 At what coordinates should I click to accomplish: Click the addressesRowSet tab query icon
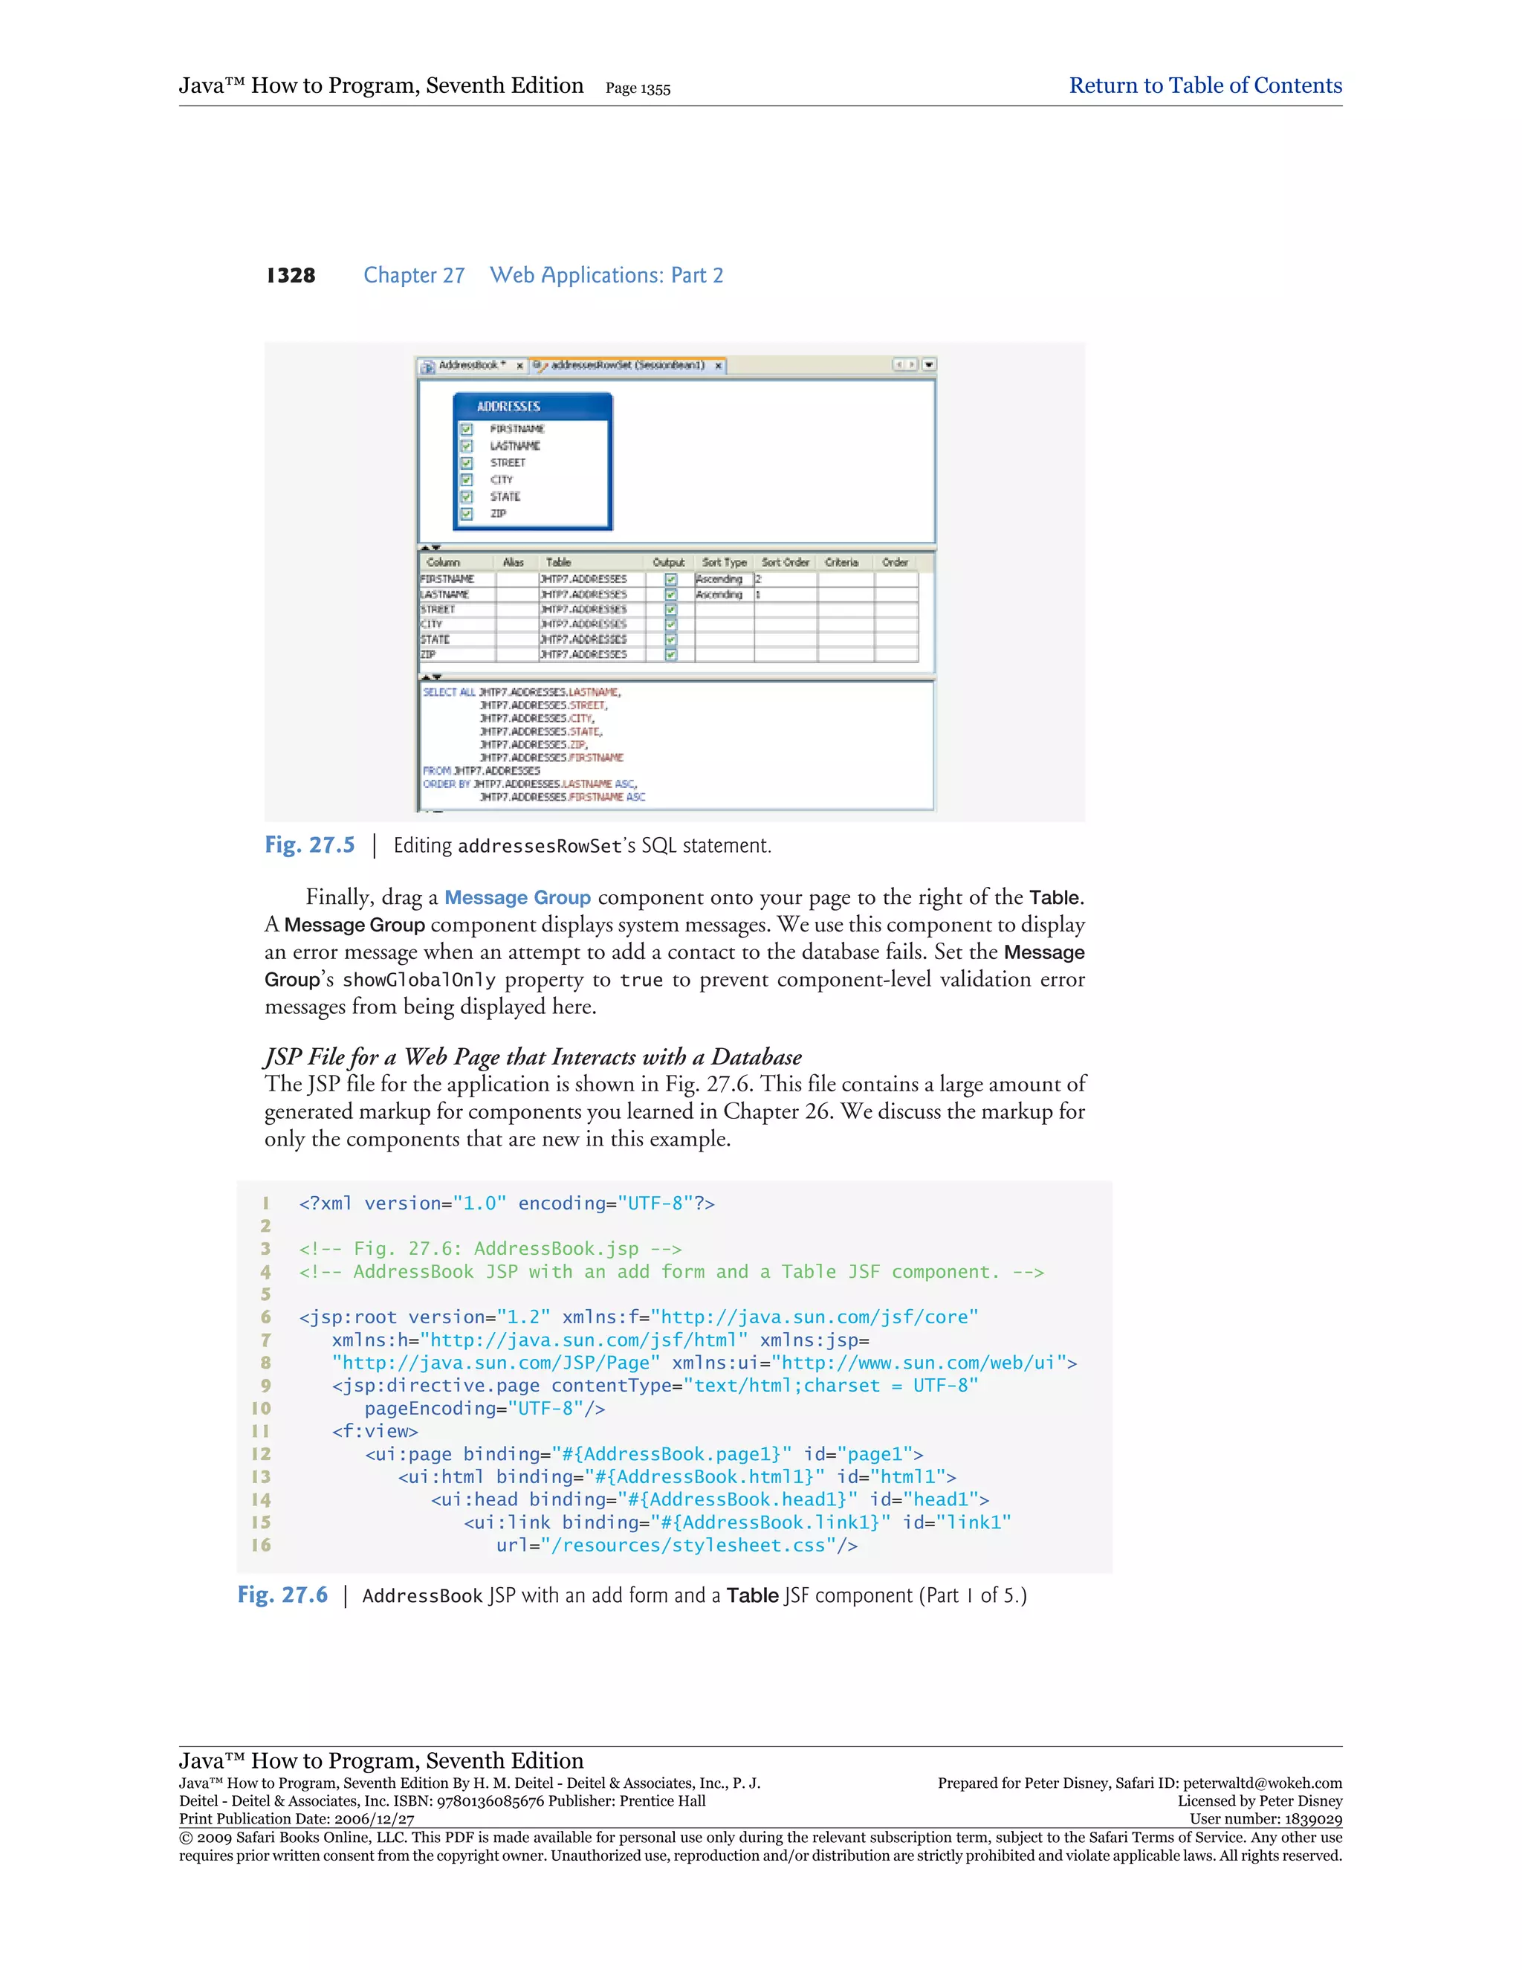pos(540,365)
